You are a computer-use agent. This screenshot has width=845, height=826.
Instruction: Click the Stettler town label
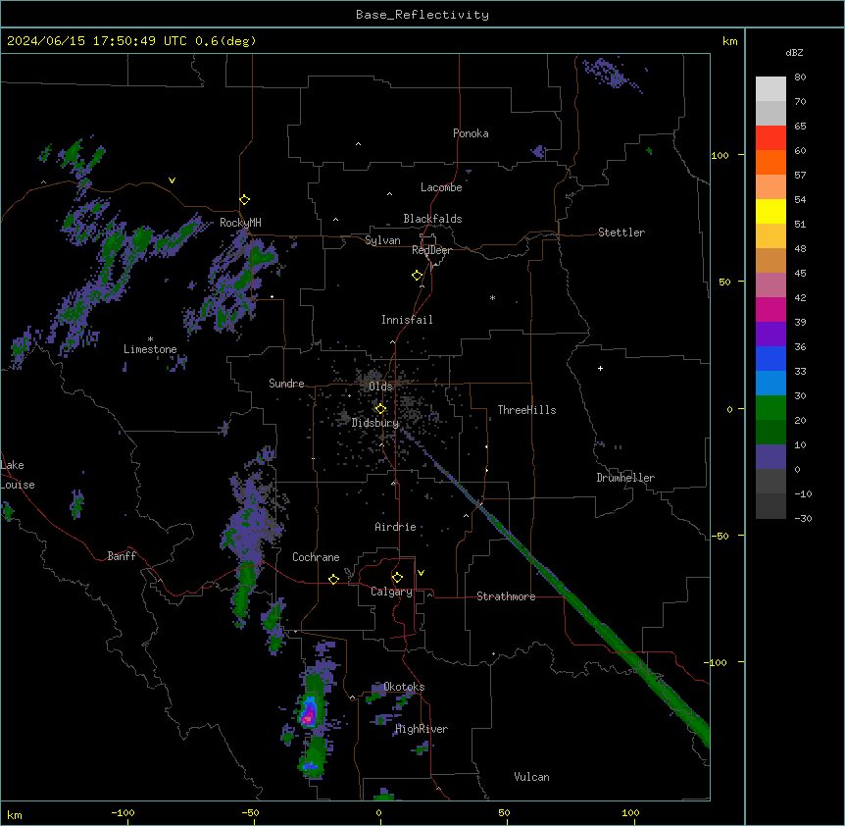point(621,232)
